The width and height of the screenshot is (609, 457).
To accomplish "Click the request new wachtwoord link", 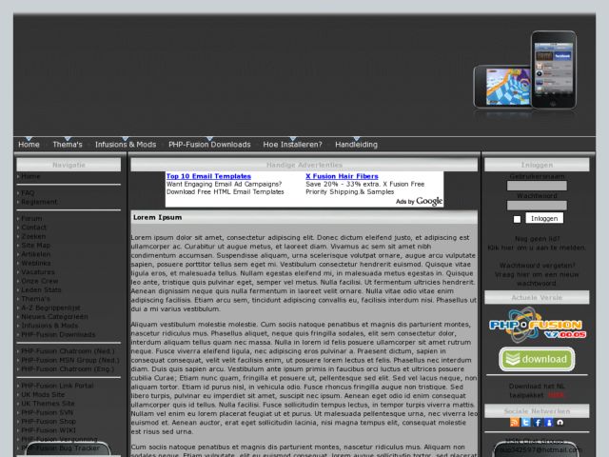I will click(x=537, y=279).
